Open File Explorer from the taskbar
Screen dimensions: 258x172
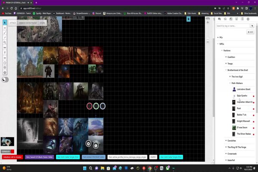[102, 168]
